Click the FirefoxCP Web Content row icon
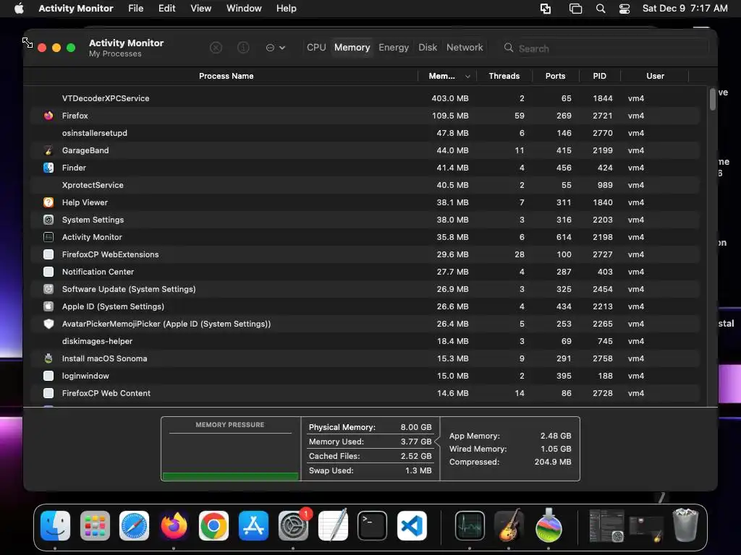The height and width of the screenshot is (555, 741). coord(48,393)
